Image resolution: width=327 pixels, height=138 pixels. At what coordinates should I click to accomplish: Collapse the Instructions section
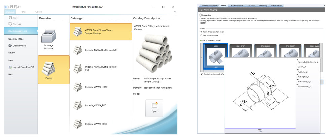click(x=200, y=15)
